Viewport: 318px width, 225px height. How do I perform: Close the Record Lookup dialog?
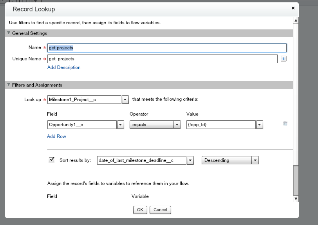293,8
